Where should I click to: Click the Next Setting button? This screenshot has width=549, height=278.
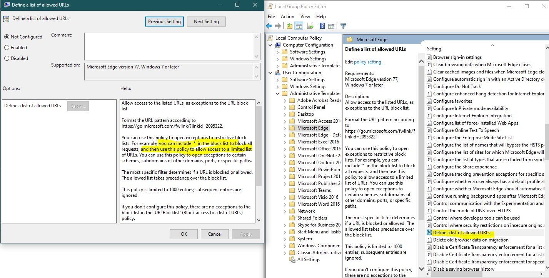pos(206,22)
